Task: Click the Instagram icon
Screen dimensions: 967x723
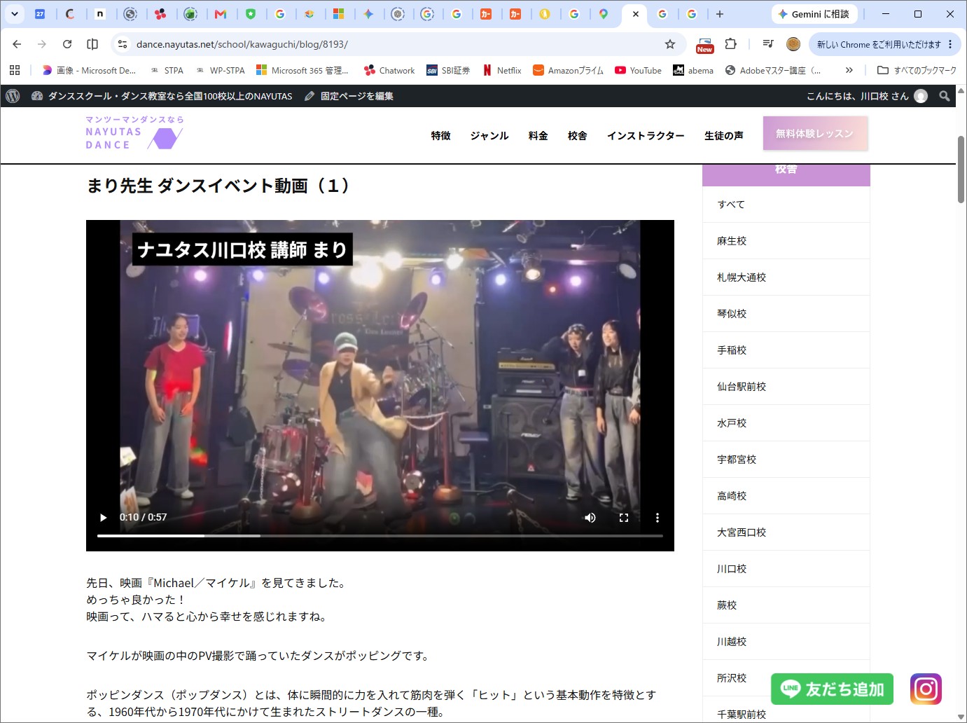Action: point(926,689)
